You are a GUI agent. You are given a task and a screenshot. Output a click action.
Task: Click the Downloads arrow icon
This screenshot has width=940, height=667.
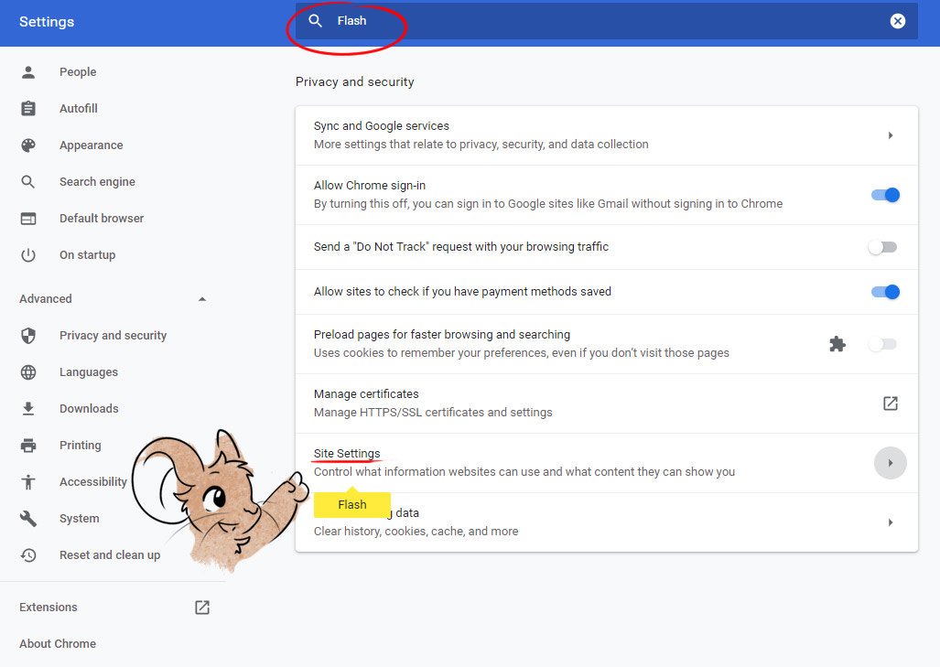(x=28, y=409)
